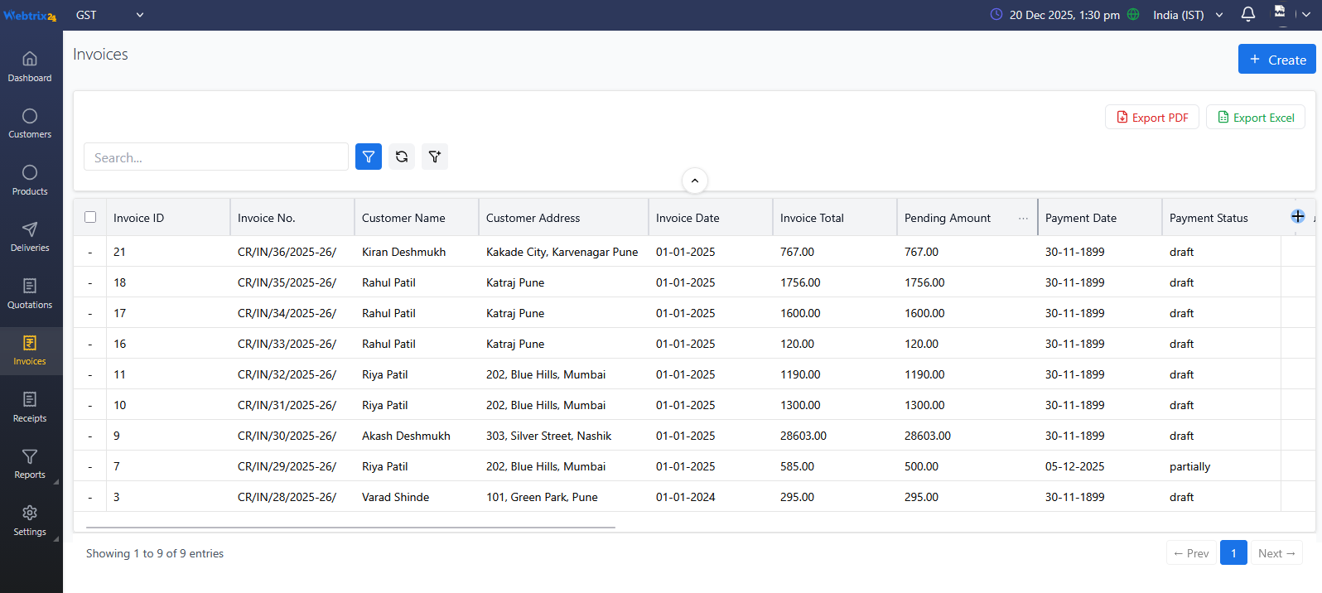Open Receipts from the sidebar
The width and height of the screenshot is (1322, 593).
pos(30,407)
